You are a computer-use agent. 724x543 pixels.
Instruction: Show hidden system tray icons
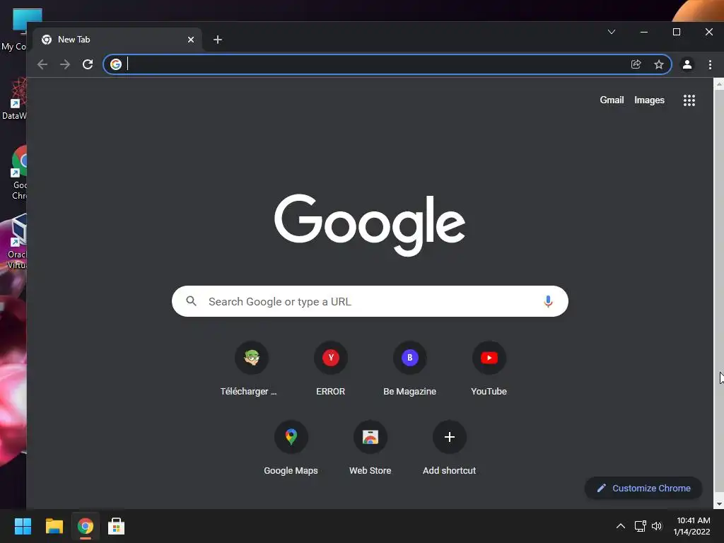coord(621,526)
